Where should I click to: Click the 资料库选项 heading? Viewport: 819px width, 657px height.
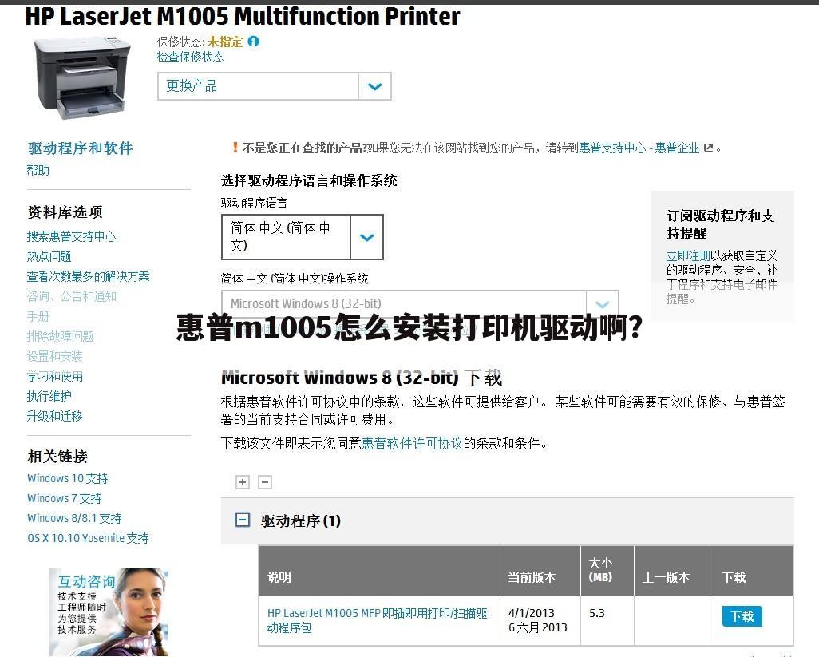65,212
